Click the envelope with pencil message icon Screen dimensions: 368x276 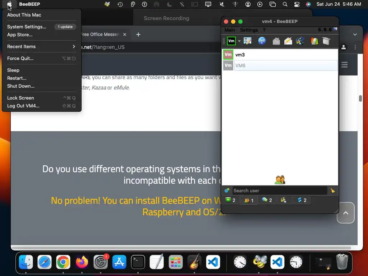click(x=288, y=41)
